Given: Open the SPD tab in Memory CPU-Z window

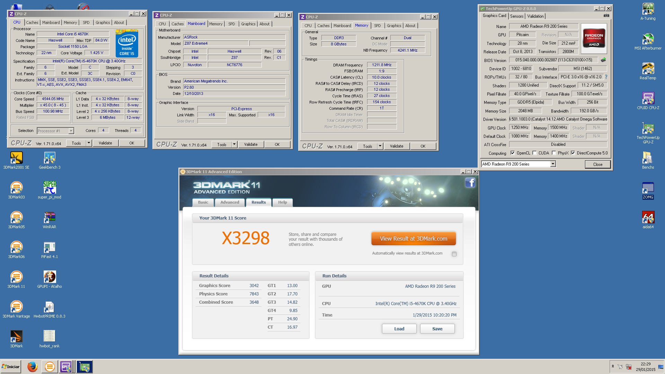Looking at the screenshot, I should pos(378,26).
